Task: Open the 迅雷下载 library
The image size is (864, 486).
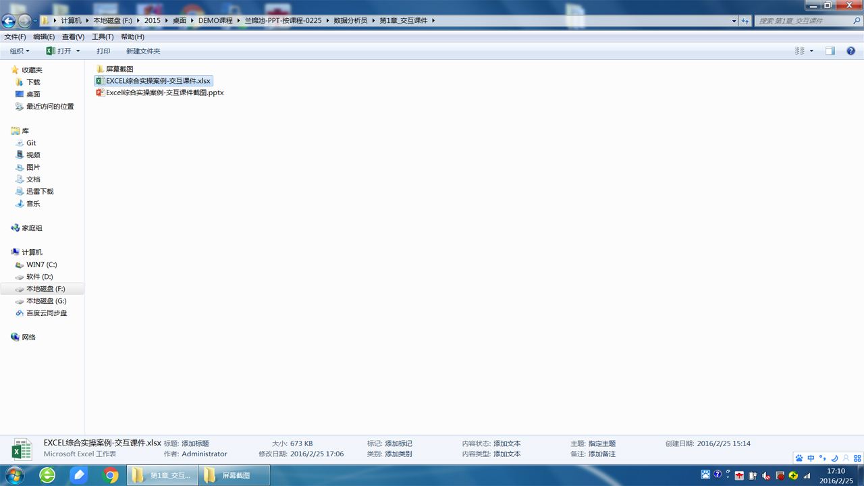Action: point(40,192)
